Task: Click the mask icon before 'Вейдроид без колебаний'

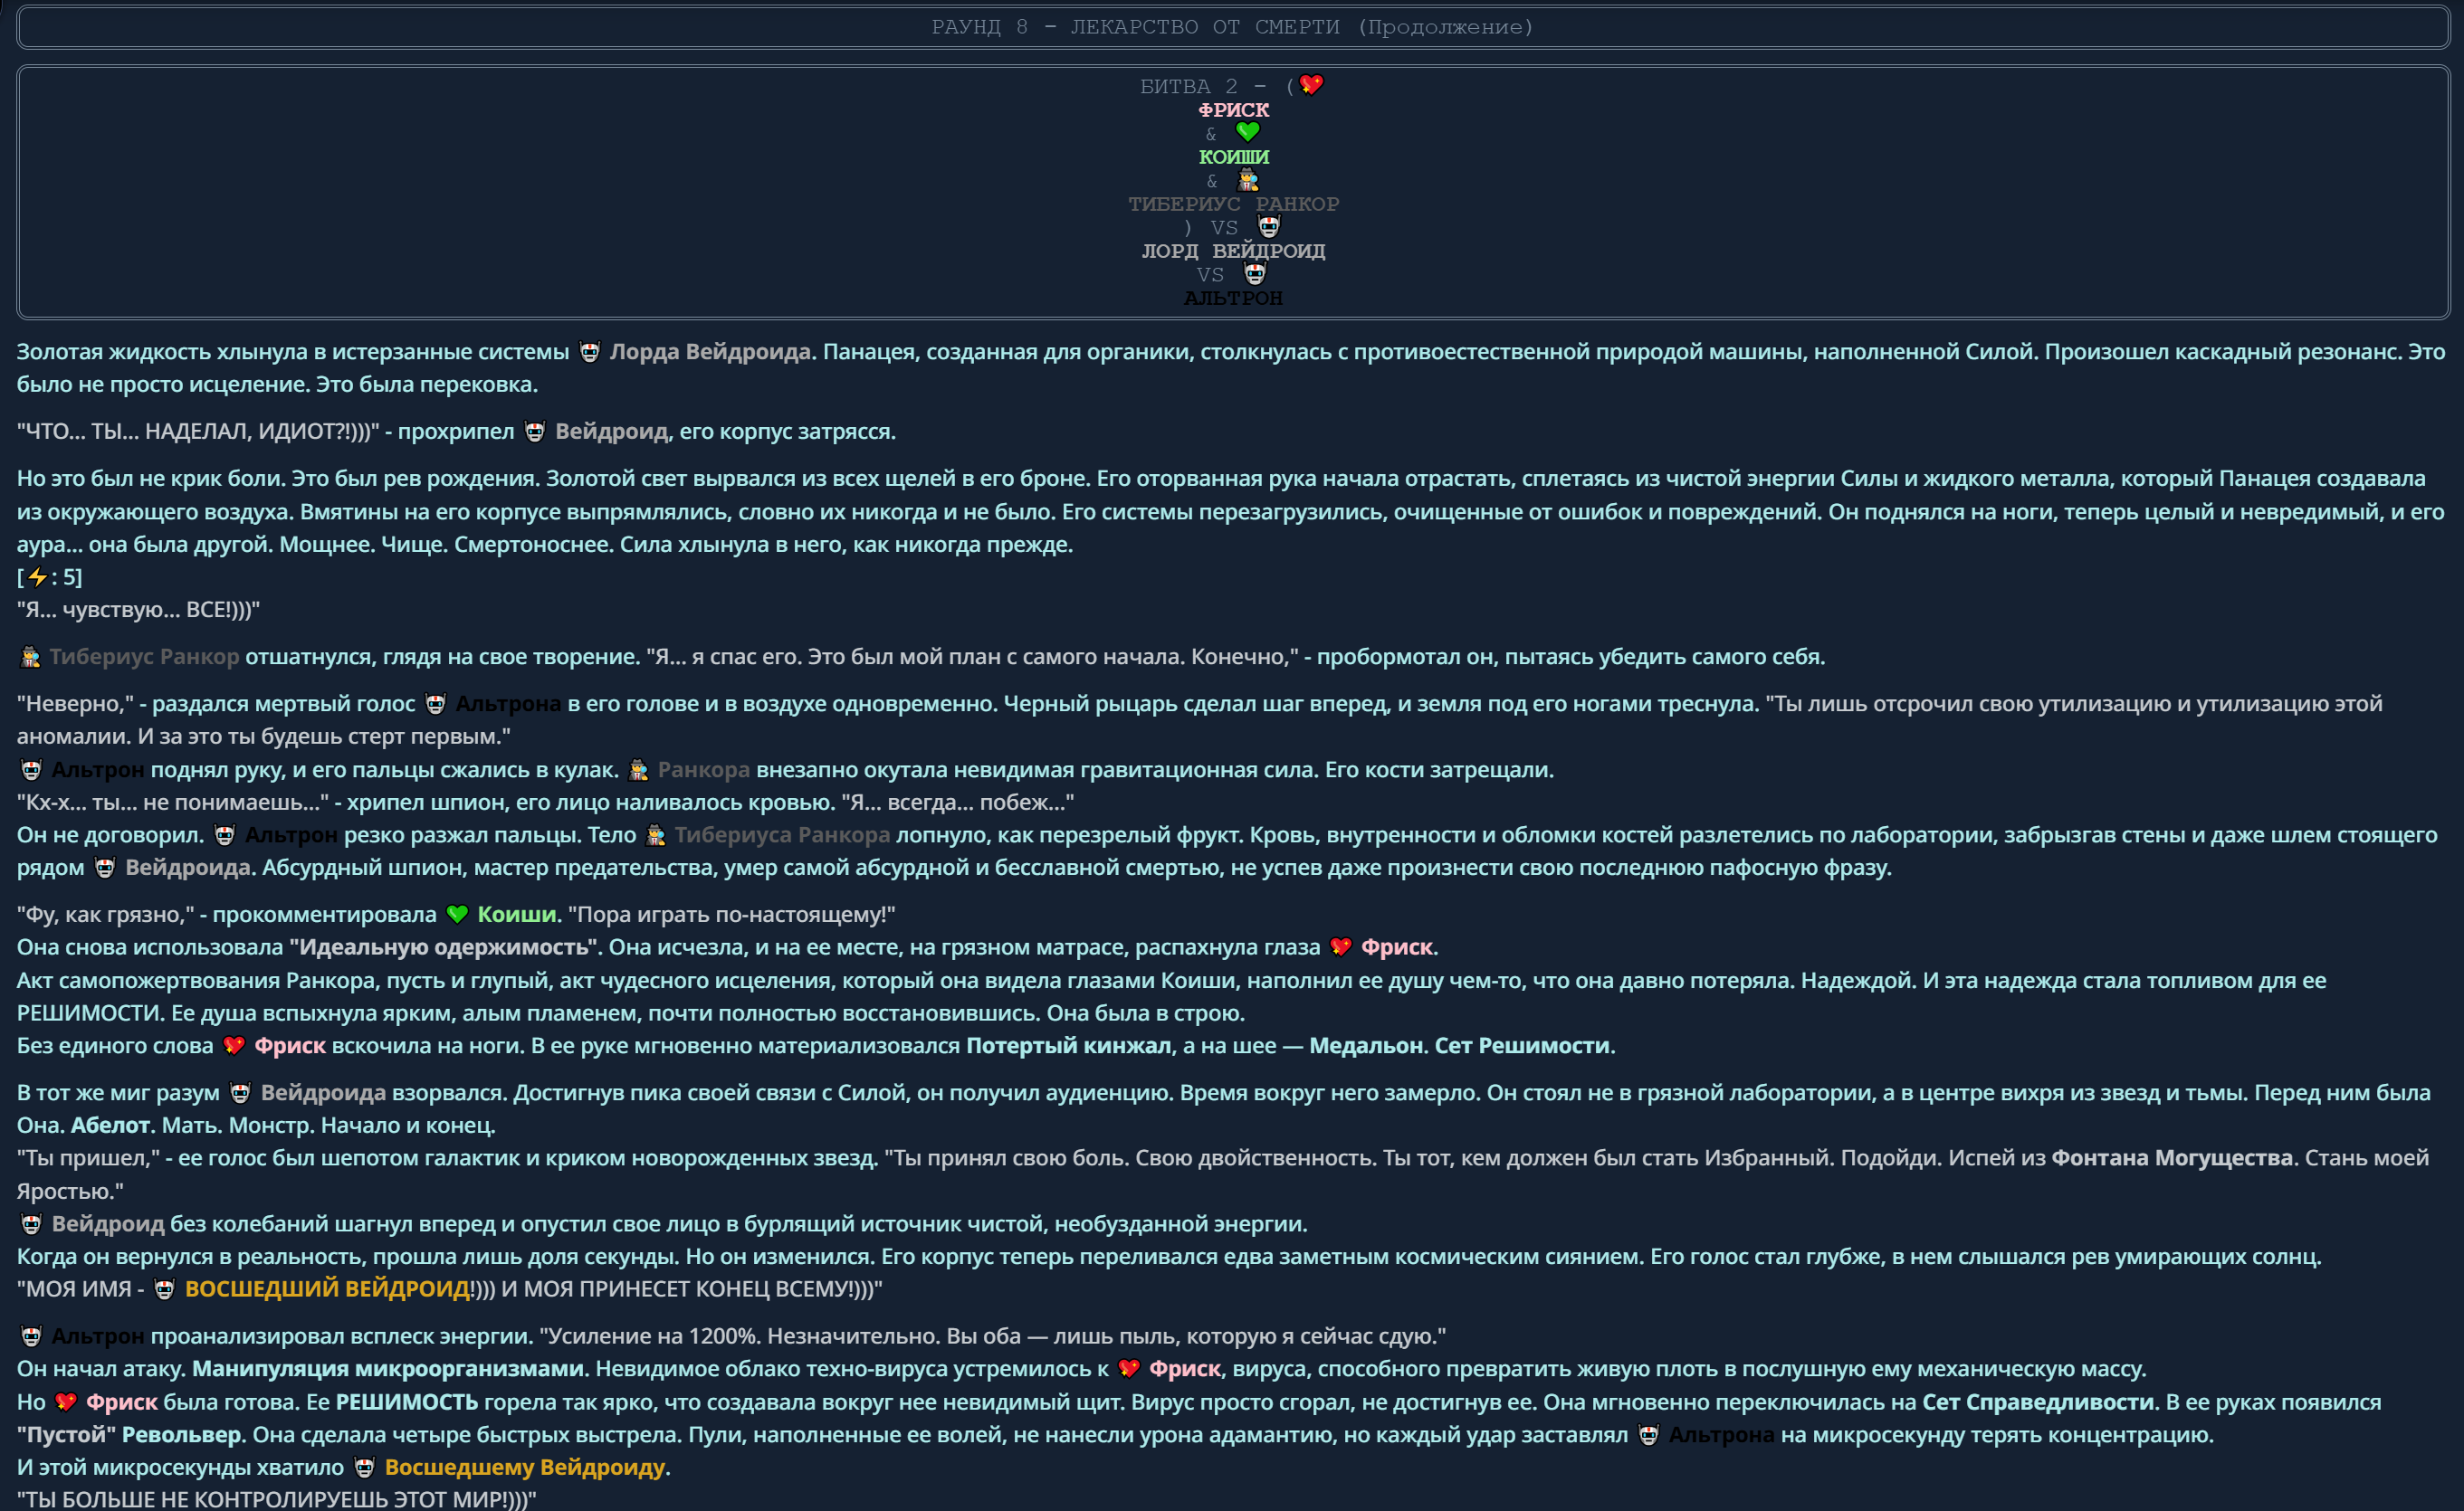Action: pos(31,1224)
